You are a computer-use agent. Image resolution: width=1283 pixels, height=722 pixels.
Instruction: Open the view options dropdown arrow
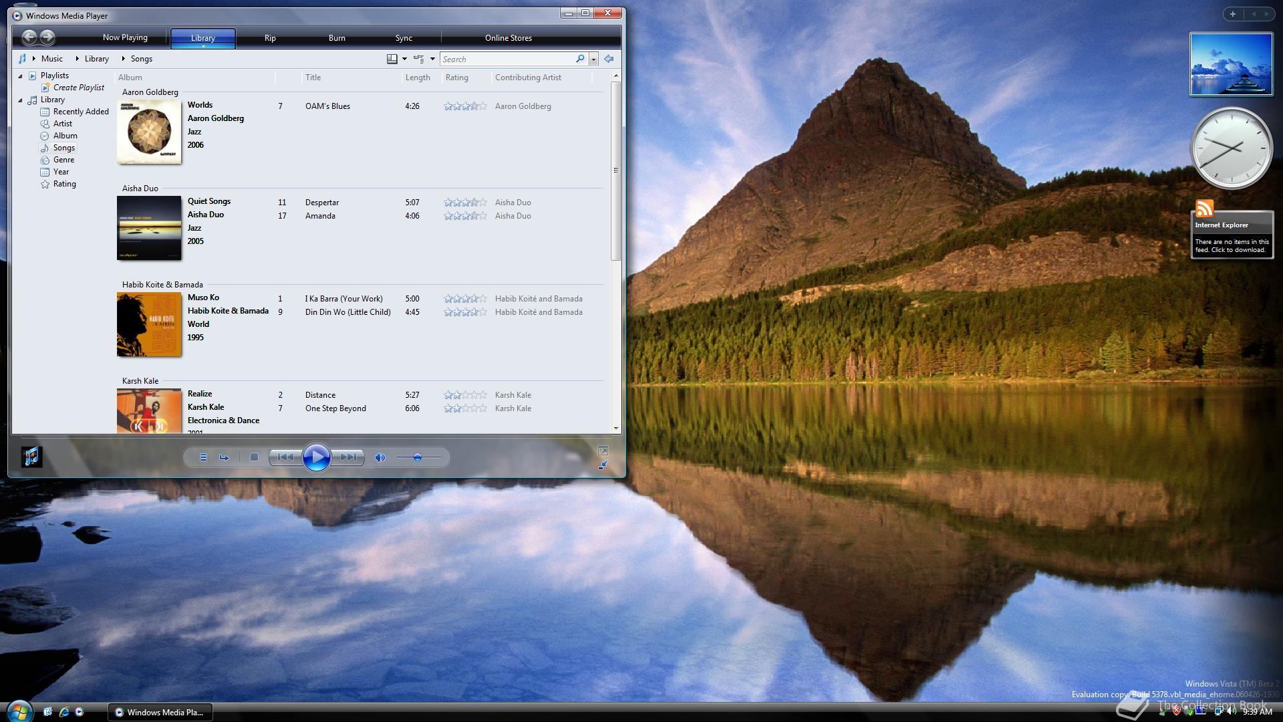pyautogui.click(x=432, y=59)
